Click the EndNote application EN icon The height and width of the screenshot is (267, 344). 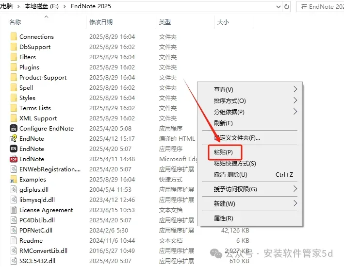tap(14, 149)
